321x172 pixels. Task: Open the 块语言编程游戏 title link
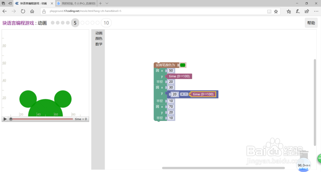click(x=18, y=23)
